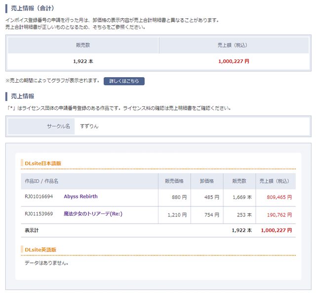Click the 売上額（税込） column header in the DLsite table
The image size is (316, 293).
(275, 181)
